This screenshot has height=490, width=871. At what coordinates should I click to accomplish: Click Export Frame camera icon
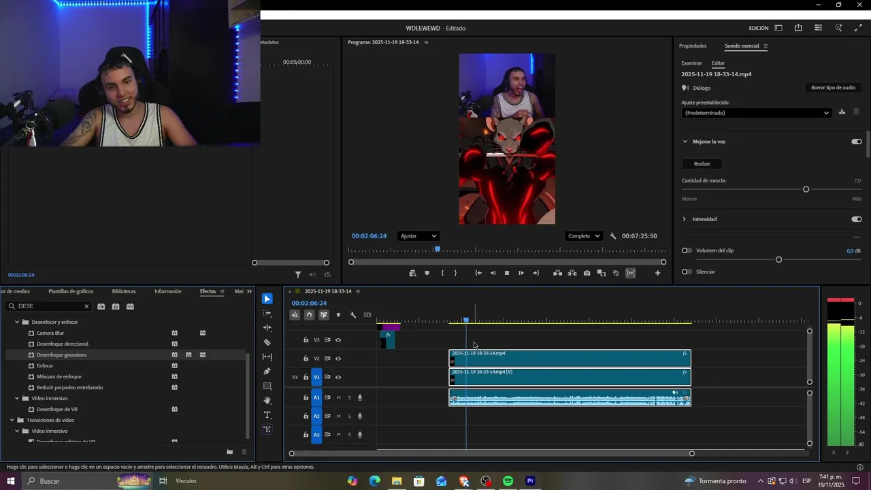click(x=587, y=273)
